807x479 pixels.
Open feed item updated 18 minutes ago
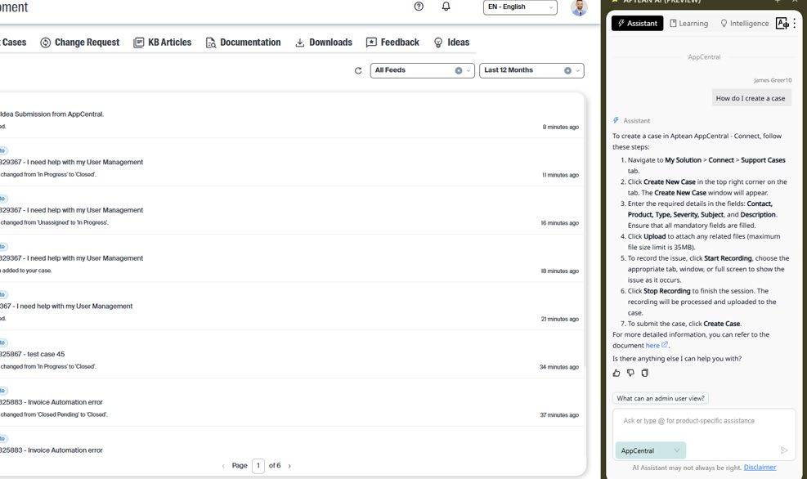[x=291, y=258]
